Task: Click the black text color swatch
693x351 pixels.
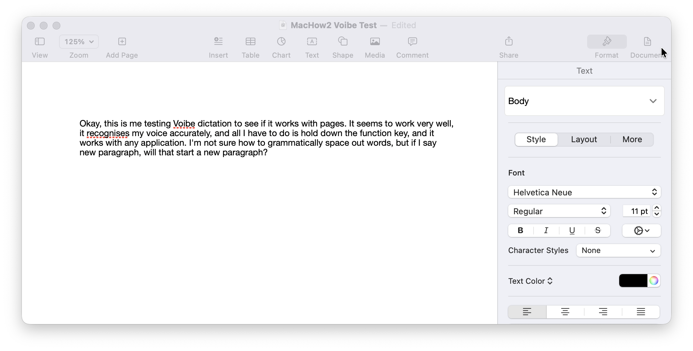Action: point(633,281)
